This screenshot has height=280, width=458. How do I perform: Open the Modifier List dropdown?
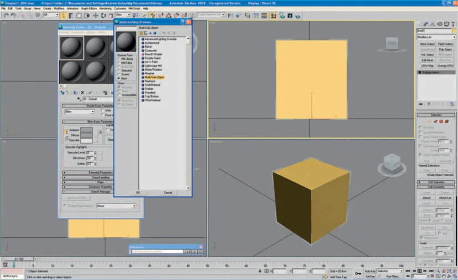pos(436,37)
